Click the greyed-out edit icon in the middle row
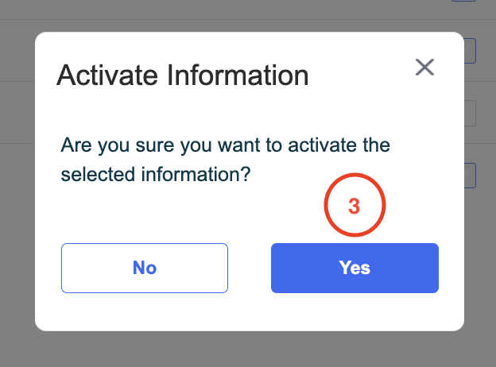Image resolution: width=496 pixels, height=367 pixels. (470, 113)
